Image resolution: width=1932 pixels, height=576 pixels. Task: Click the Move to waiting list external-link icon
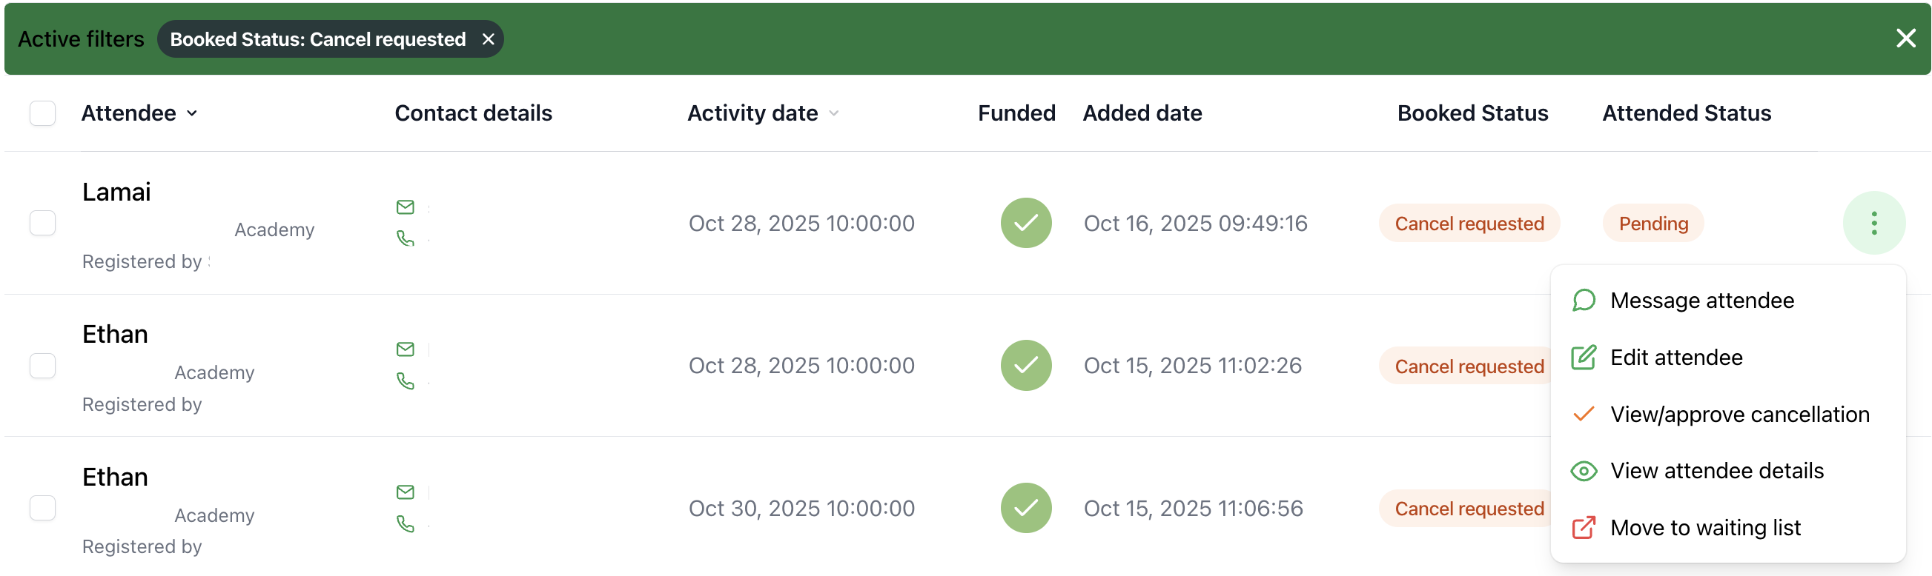coord(1584,527)
